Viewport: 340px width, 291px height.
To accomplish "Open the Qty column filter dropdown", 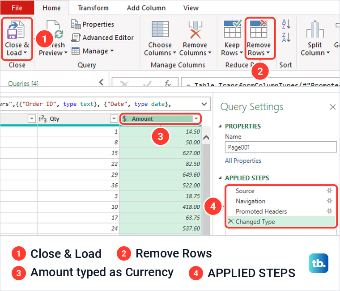I will (114, 118).
